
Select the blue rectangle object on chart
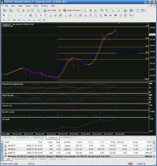127,52
